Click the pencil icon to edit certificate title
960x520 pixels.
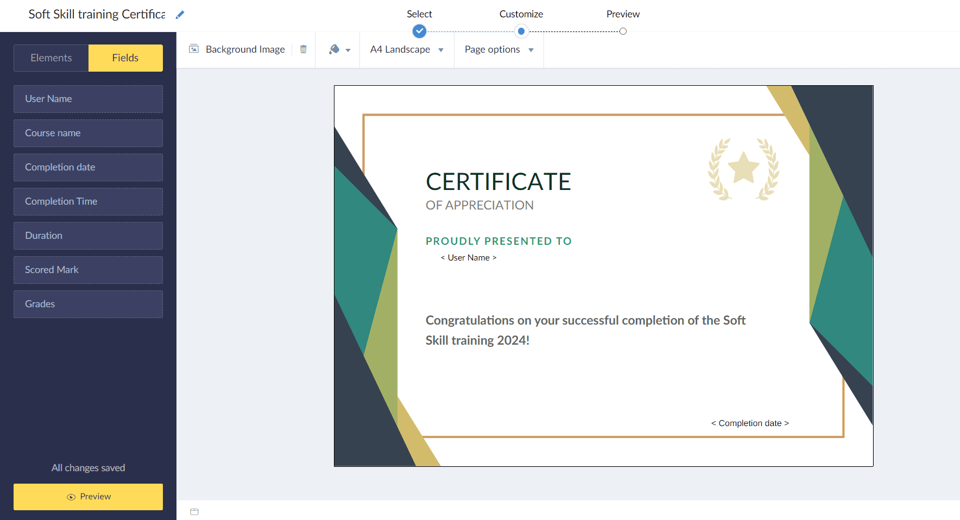click(180, 15)
